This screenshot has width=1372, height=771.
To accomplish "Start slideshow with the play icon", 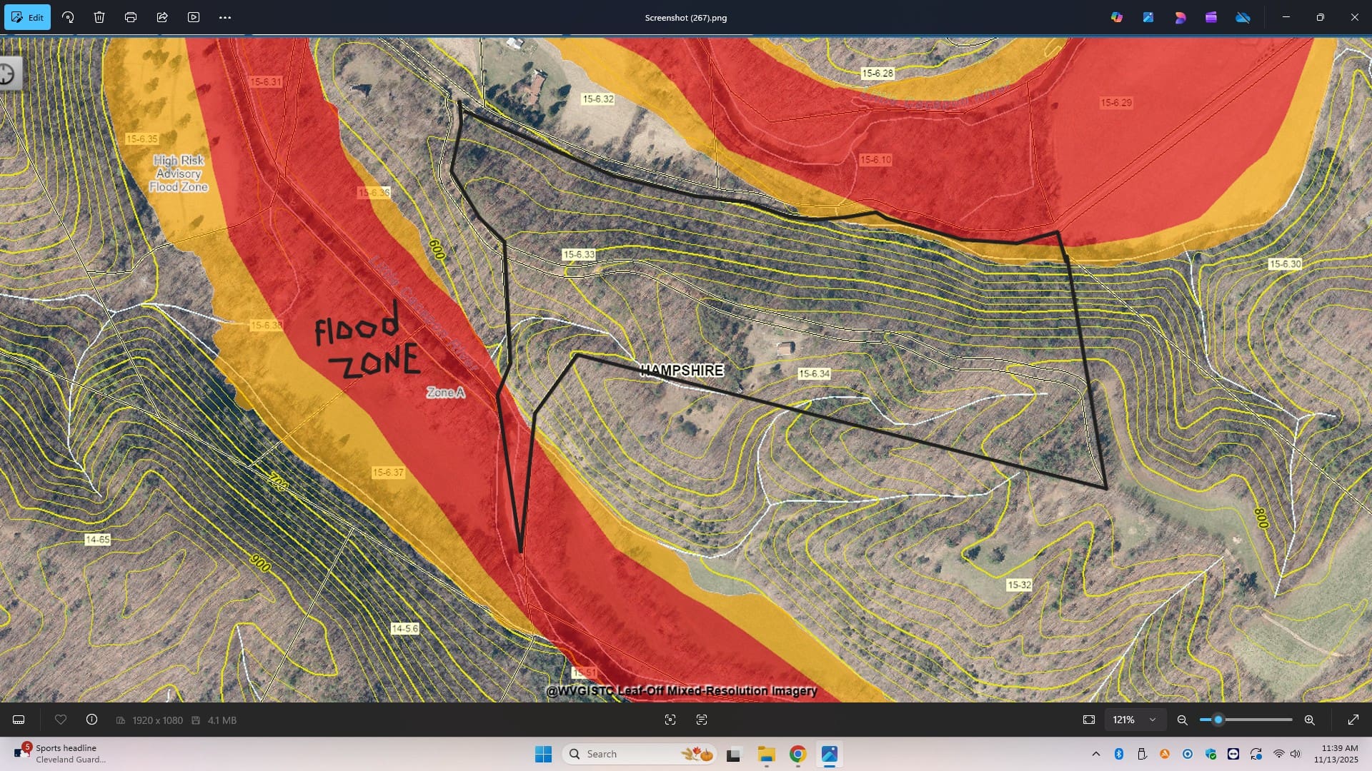I will click(194, 17).
